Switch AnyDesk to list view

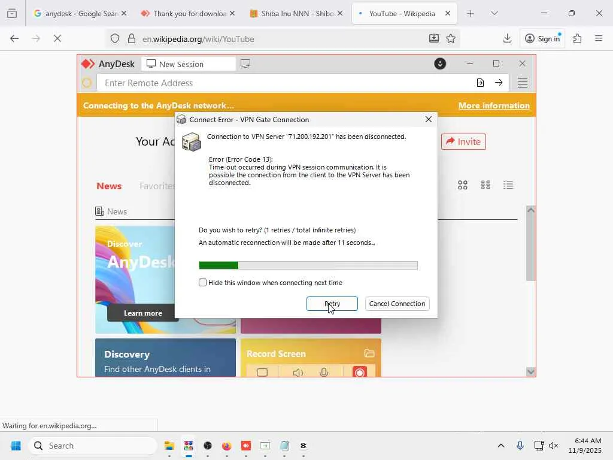click(508, 184)
